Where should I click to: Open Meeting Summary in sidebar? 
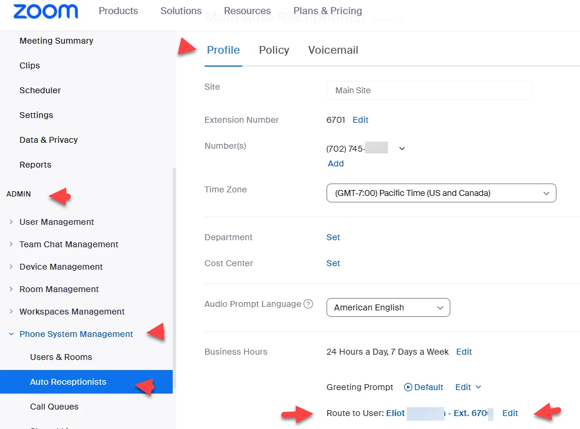click(x=56, y=41)
